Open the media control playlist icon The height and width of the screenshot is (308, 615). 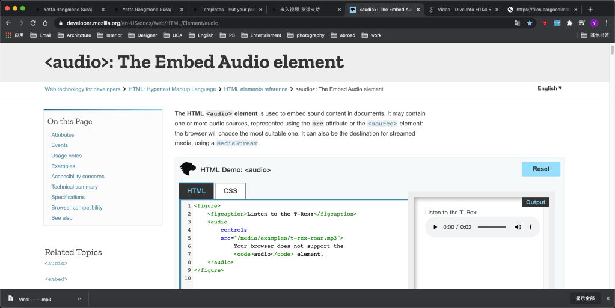pos(581,23)
